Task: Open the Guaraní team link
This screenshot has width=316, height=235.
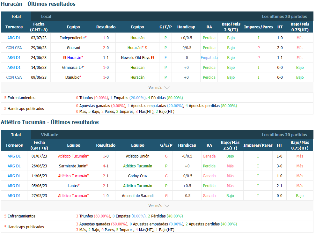Action: point(74,48)
